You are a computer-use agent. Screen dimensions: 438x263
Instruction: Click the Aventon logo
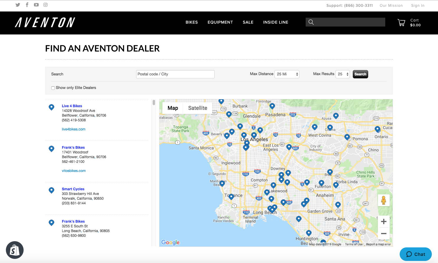pos(45,22)
